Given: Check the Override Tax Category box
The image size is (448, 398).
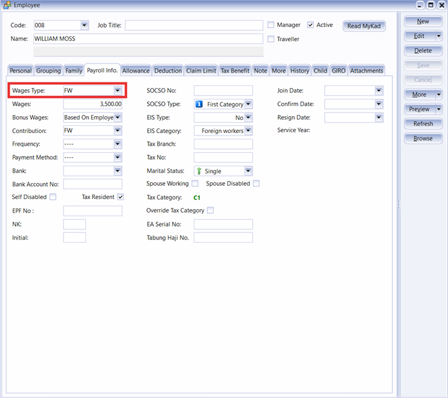Looking at the screenshot, I should pos(211,211).
